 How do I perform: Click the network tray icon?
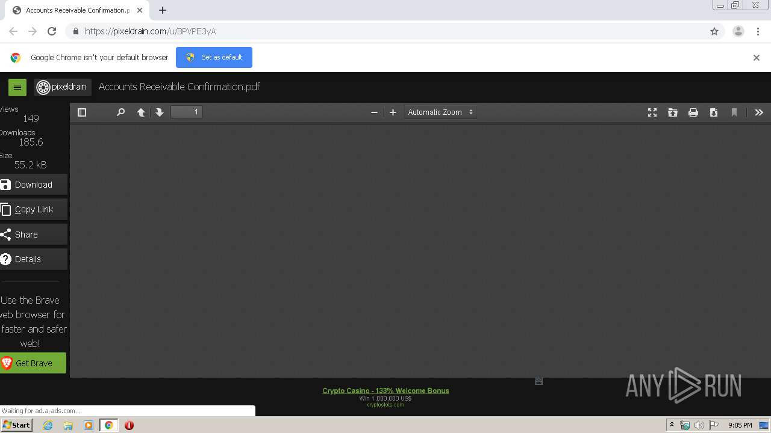coord(685,425)
